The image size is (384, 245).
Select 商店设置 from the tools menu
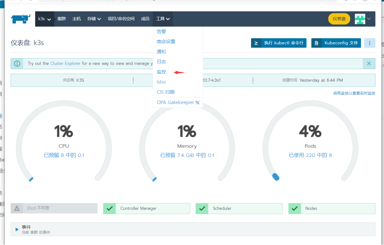[x=166, y=42]
